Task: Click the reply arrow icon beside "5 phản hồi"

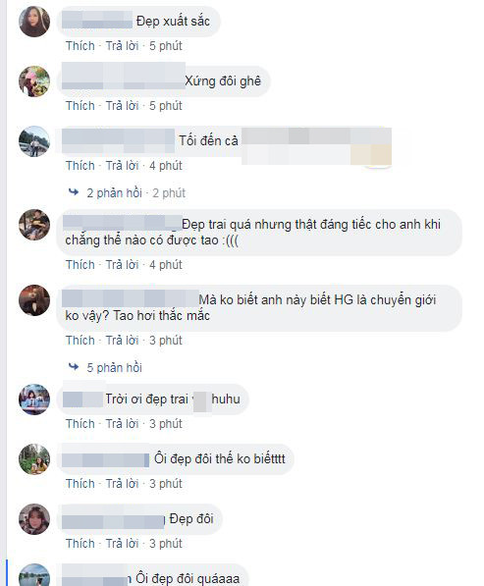Action: [x=74, y=367]
